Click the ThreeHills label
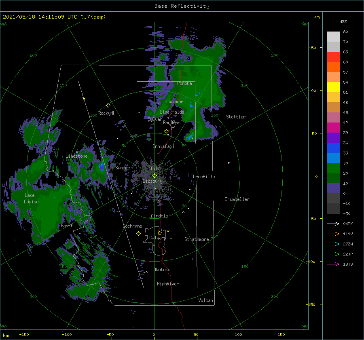Screen dimensions: 364x340 coord(203,177)
